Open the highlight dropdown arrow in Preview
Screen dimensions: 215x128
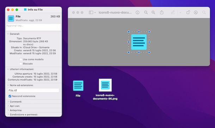(180, 13)
